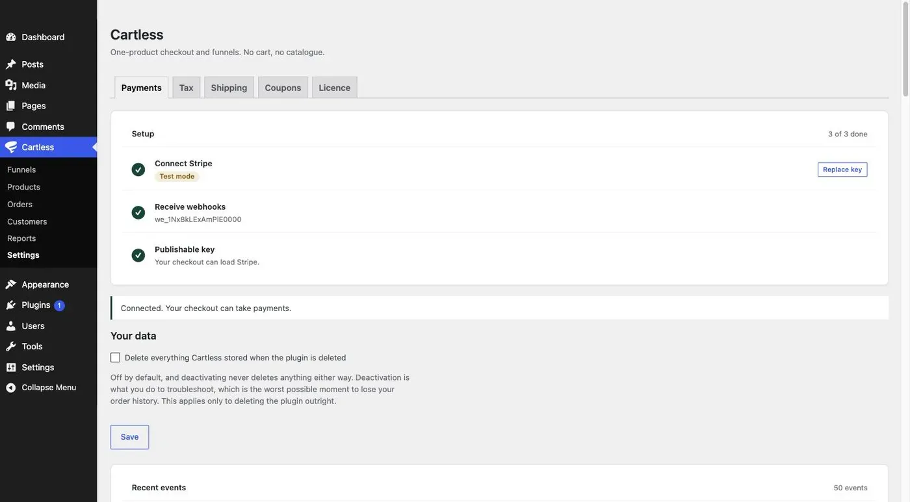
Task: Click the Comments speech bubble icon
Action: (11, 127)
